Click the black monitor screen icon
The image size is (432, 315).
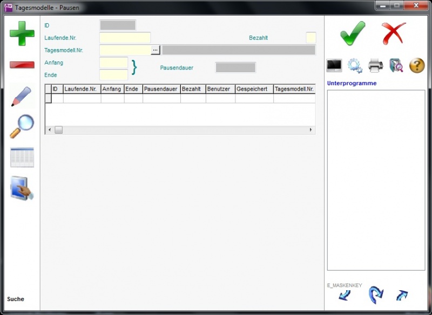(x=334, y=66)
